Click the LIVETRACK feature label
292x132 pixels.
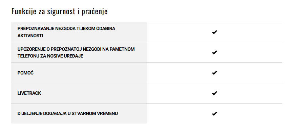point(29,93)
